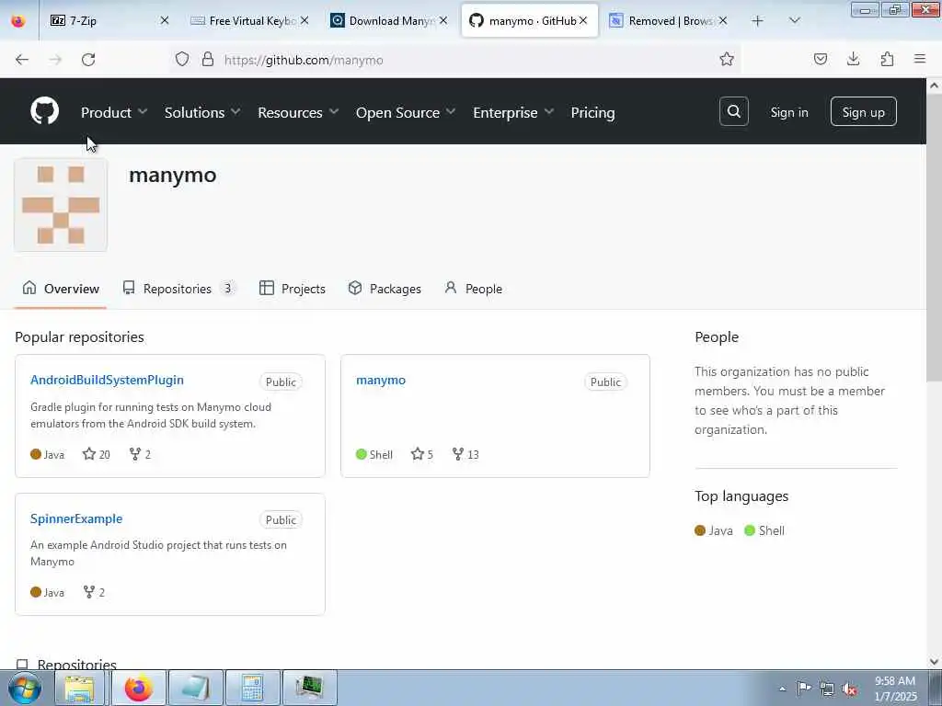
Task: Open the notepad taskbar icon
Action: (x=196, y=688)
